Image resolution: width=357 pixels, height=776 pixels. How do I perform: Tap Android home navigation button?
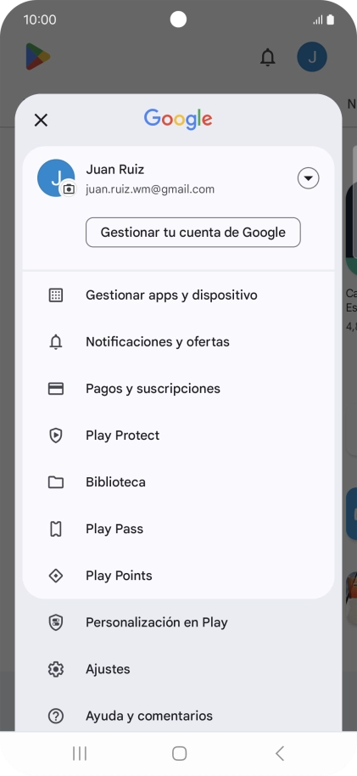click(179, 753)
